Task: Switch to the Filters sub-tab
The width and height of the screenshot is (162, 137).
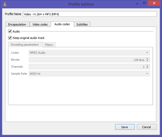Action: click(x=49, y=45)
